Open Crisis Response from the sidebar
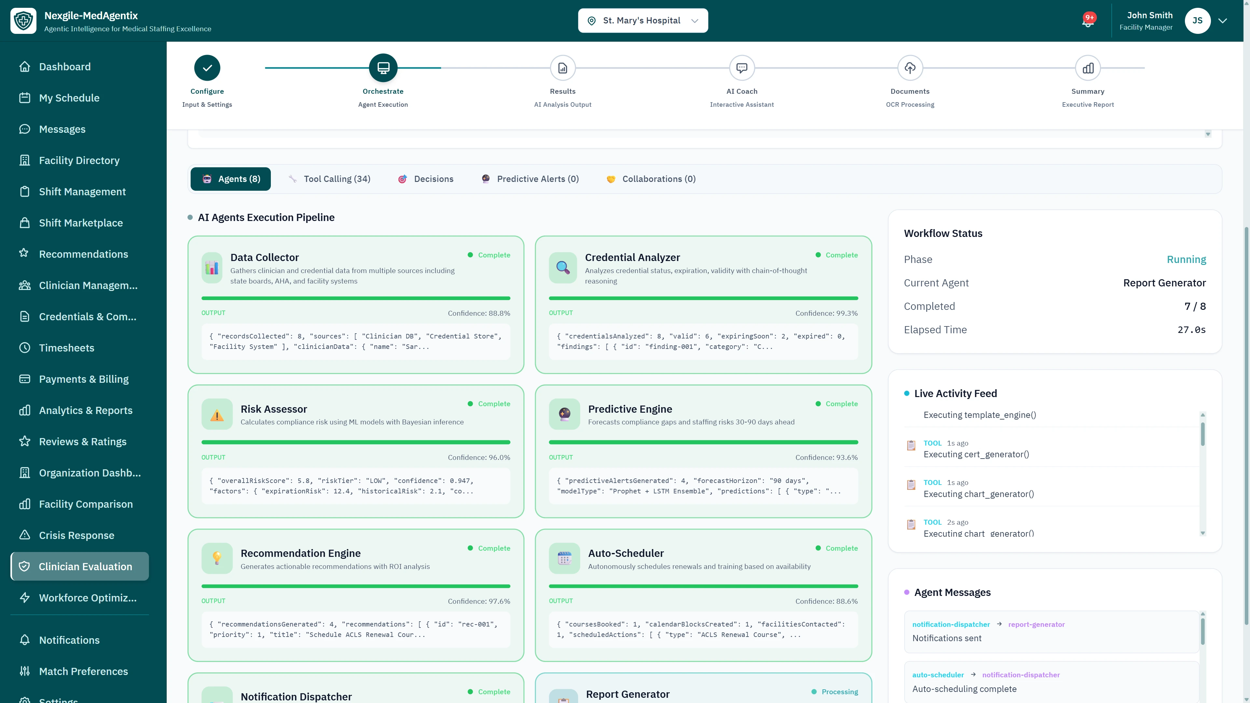This screenshot has width=1250, height=703. [x=76, y=535]
